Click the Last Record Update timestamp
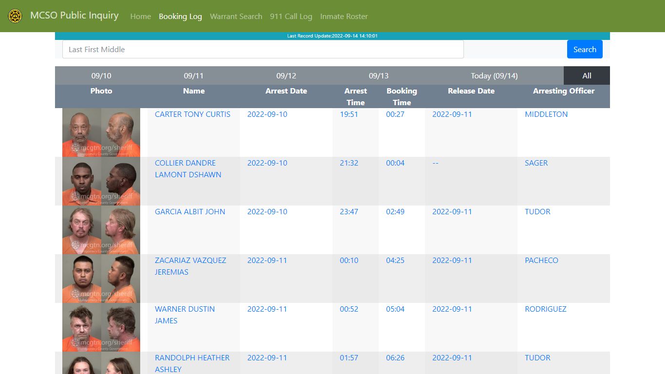The height and width of the screenshot is (374, 665). pos(332,36)
